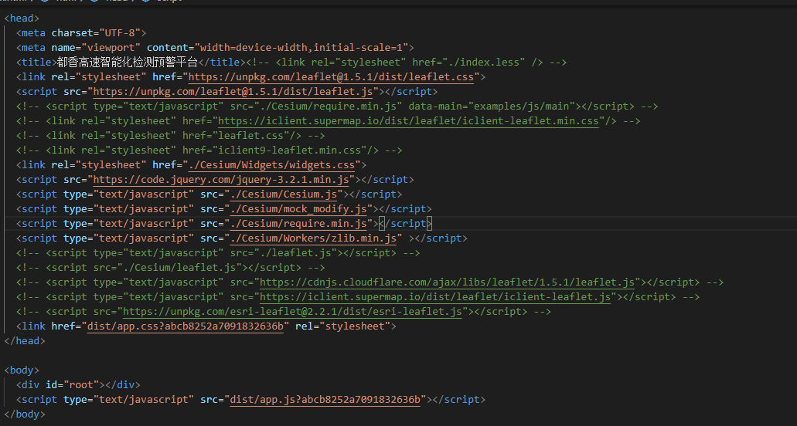Screen dimensions: 797x426
Task: Follow the ./Cesium/Widgets/widgets.css path link
Action: (271, 165)
